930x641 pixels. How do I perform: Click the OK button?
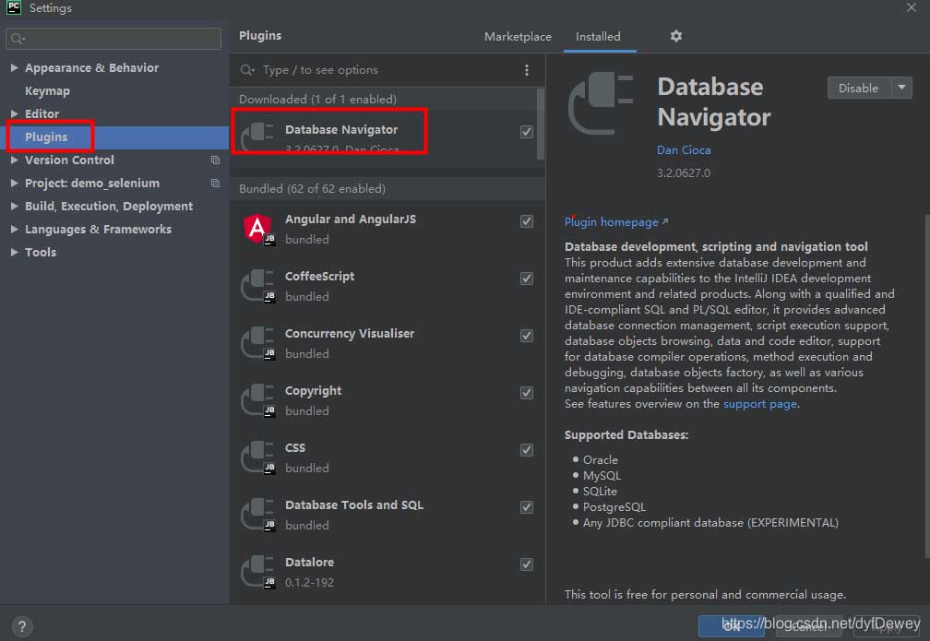pyautogui.click(x=732, y=626)
